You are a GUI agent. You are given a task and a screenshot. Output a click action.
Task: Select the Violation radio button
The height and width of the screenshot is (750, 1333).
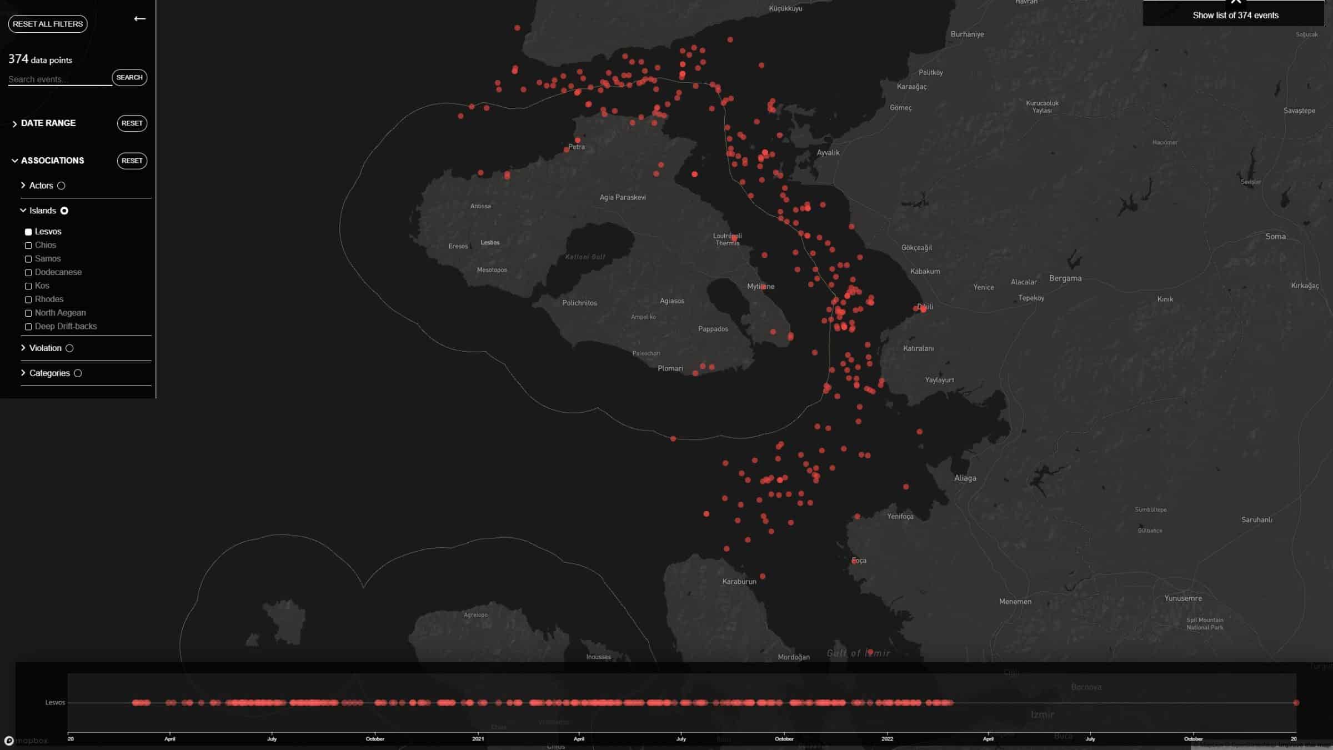pos(69,348)
